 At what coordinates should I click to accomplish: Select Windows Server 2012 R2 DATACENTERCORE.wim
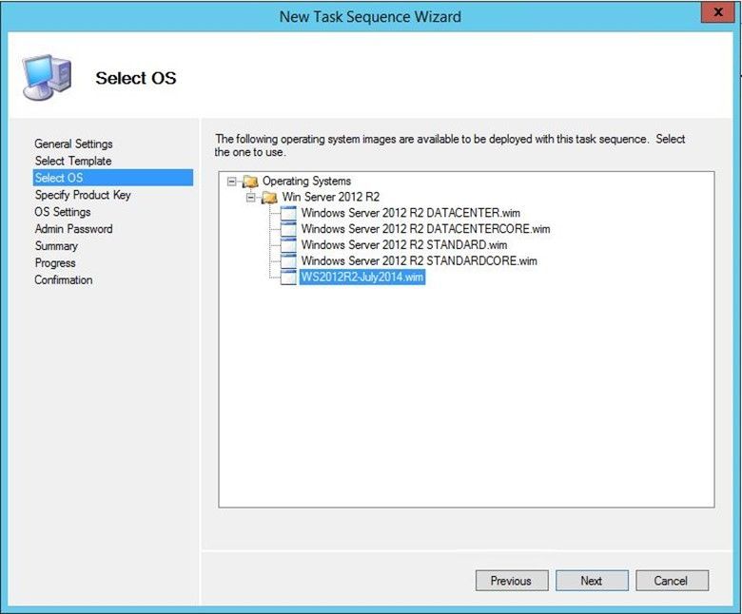point(425,229)
